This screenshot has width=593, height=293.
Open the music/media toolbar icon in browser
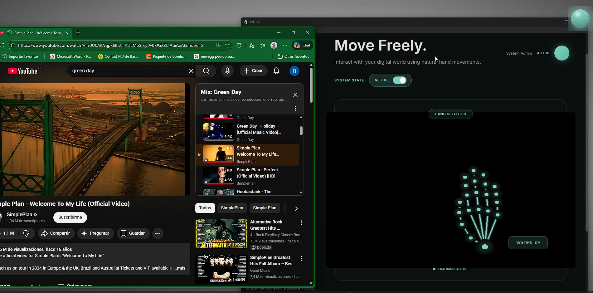click(252, 45)
